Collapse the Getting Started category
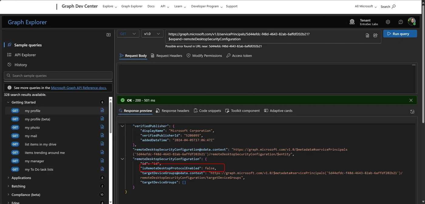 click(x=8, y=102)
